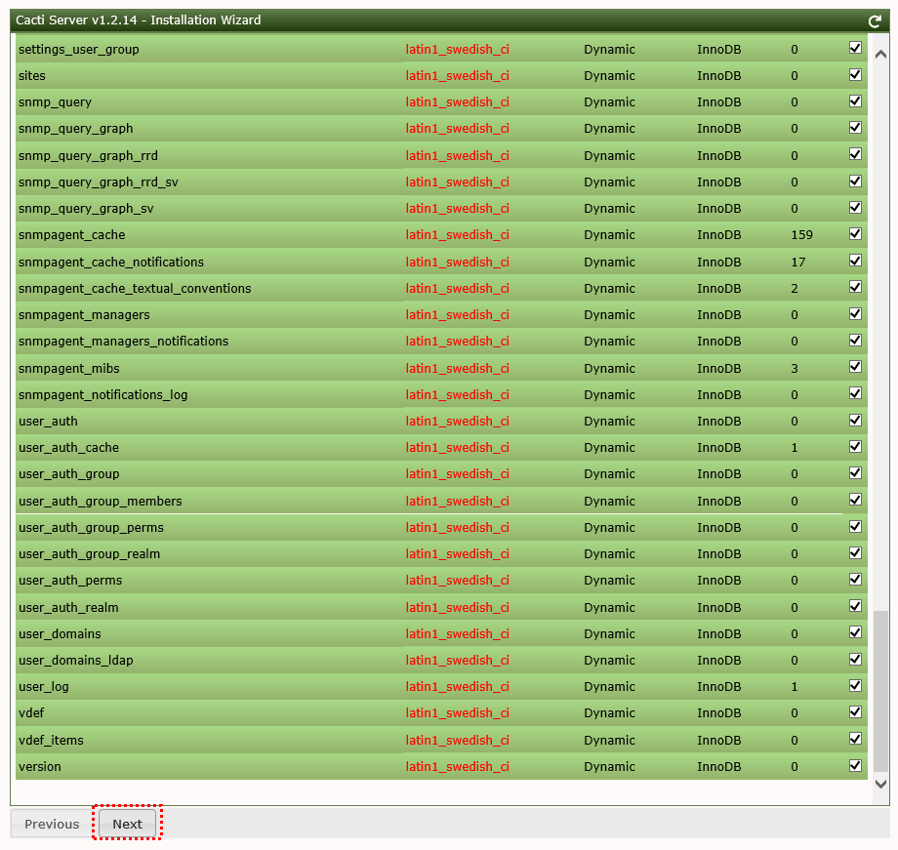
Task: Click the table name user_domains_ldap
Action: (x=75, y=661)
